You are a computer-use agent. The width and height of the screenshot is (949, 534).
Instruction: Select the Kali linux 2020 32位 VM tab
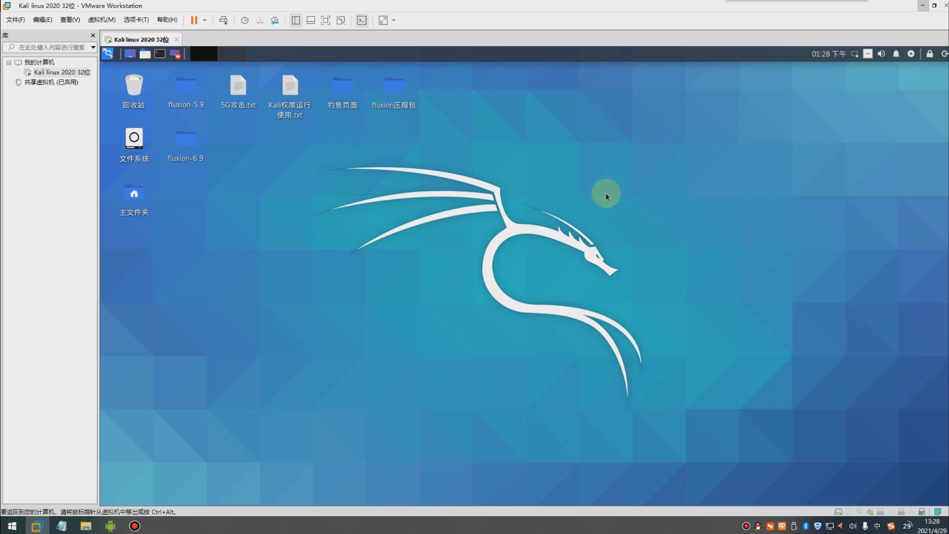[x=141, y=40]
